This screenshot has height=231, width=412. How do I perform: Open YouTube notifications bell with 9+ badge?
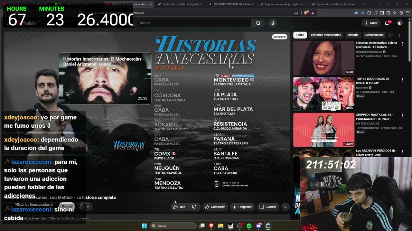pos(387,23)
